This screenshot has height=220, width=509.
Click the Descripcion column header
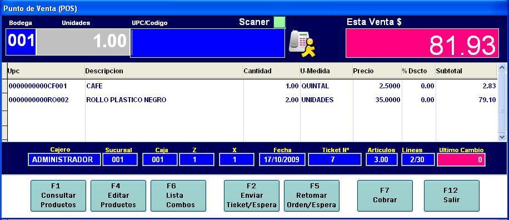pyautogui.click(x=164, y=71)
